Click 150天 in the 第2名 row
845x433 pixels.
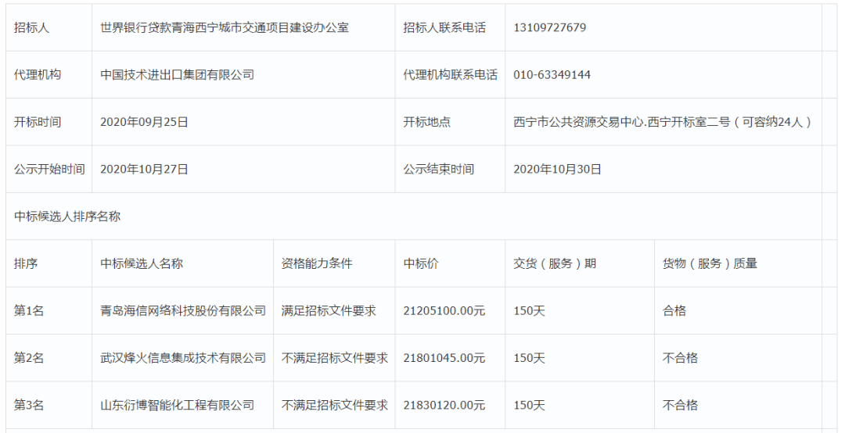[x=529, y=358]
